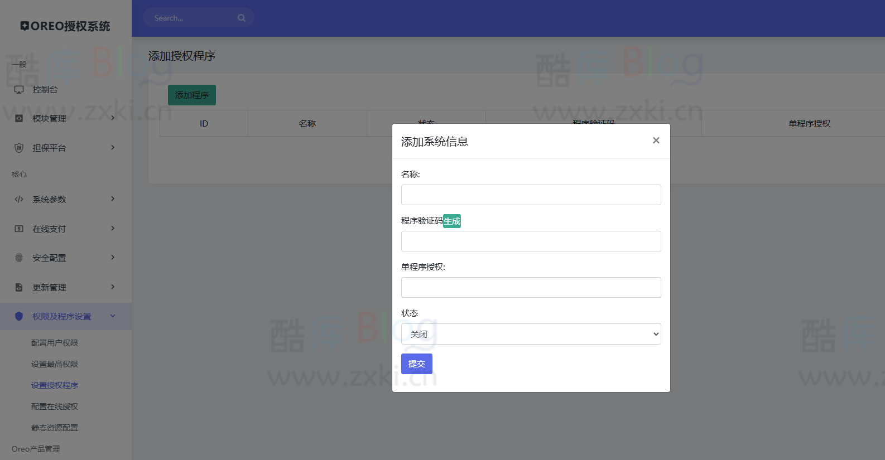The image size is (885, 460).
Task: Click the 添加授权程序 page title
Action: (182, 56)
